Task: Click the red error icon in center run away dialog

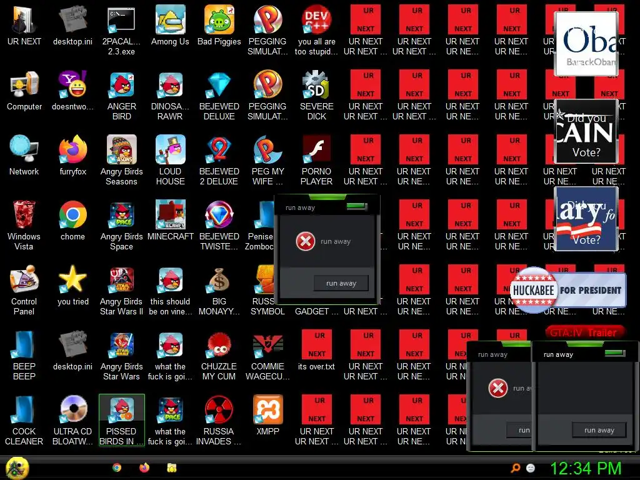Action: pos(305,241)
